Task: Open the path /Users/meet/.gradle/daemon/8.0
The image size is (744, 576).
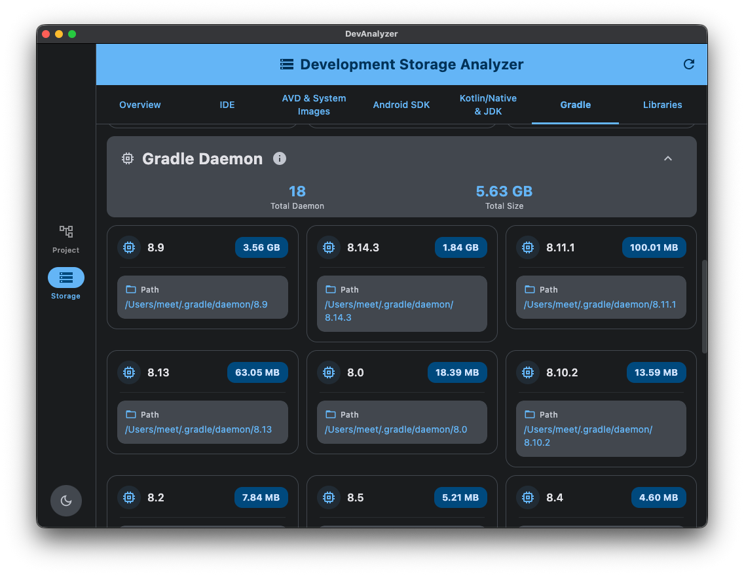Action: tap(396, 429)
